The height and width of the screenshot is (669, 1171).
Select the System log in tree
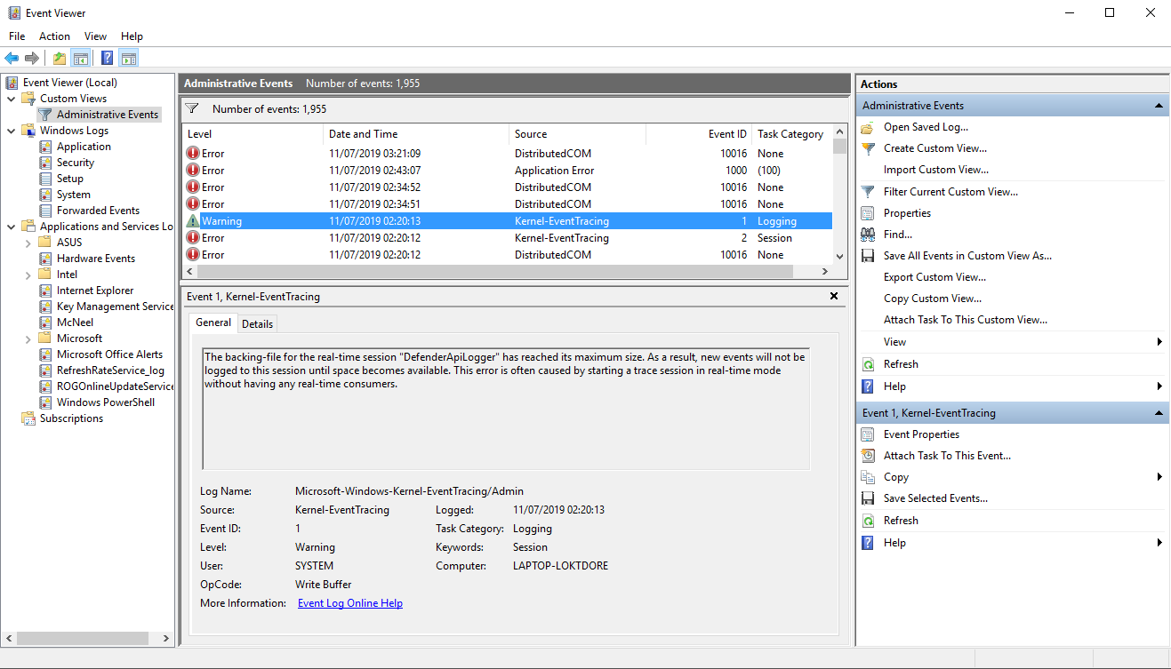tap(74, 195)
